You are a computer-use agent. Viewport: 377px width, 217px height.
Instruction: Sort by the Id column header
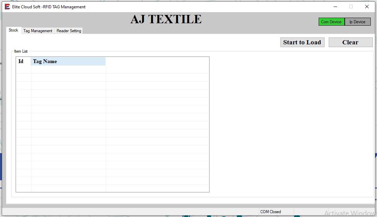pyautogui.click(x=23, y=61)
